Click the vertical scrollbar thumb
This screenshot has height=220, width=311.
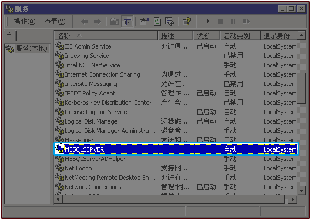[x=302, y=88]
